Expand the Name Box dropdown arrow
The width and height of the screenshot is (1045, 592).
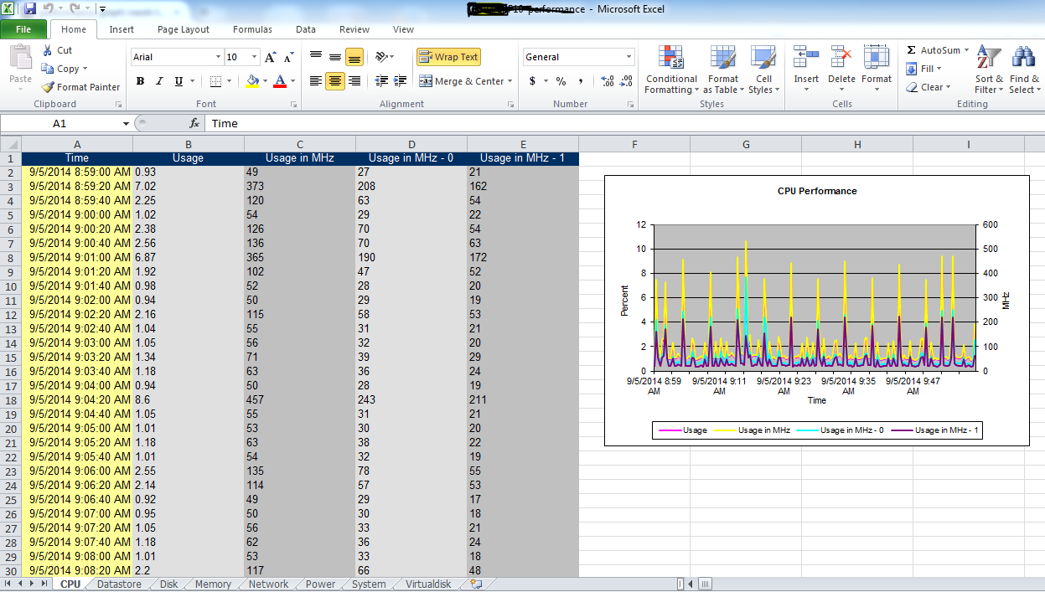[x=126, y=123]
